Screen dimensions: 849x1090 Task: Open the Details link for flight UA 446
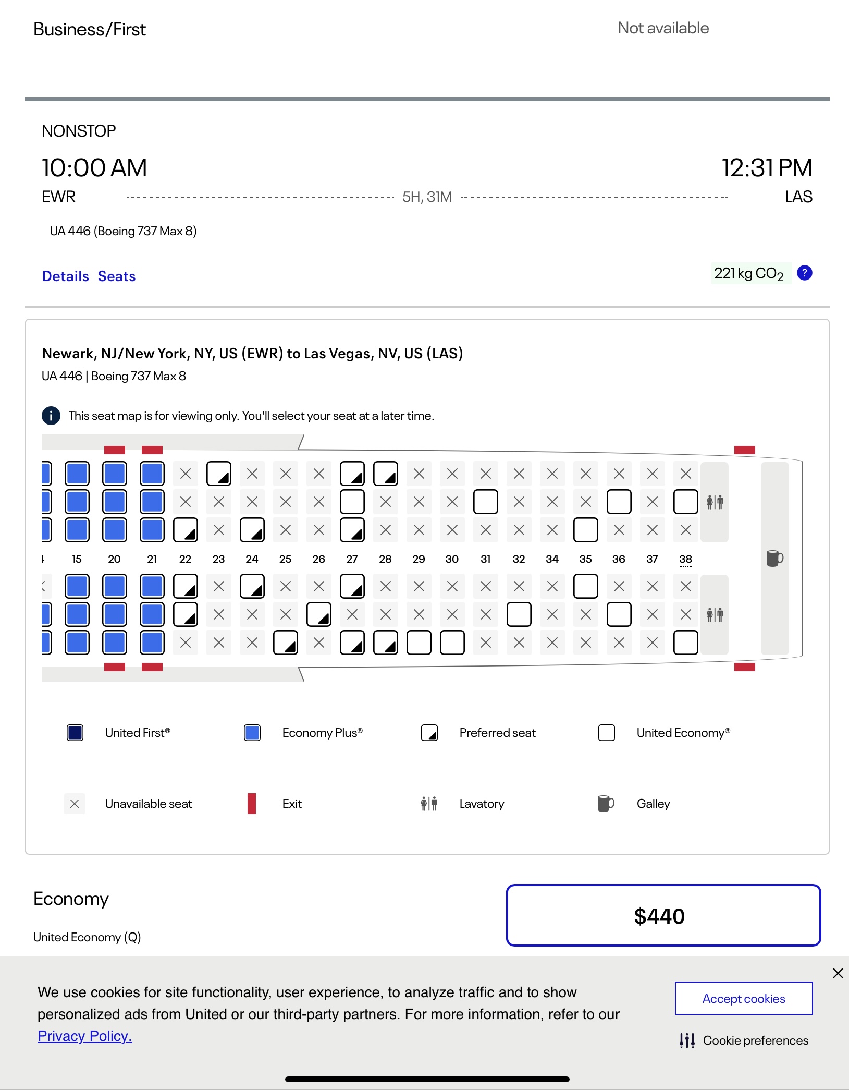pyautogui.click(x=66, y=276)
